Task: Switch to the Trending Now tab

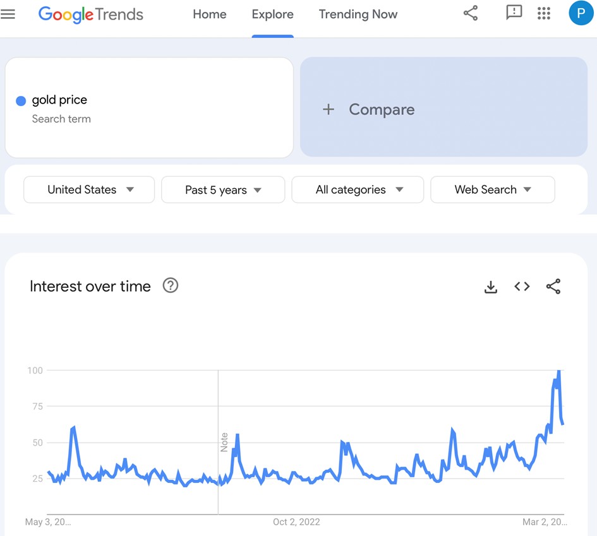Action: coord(358,14)
